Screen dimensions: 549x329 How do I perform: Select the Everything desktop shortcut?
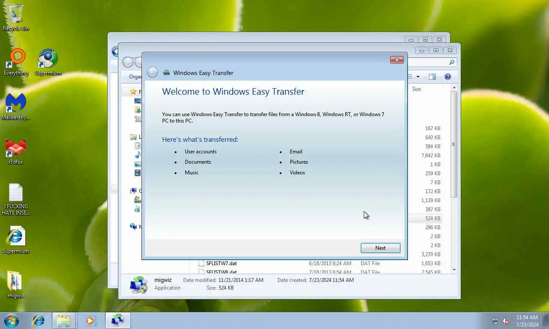coord(16,62)
